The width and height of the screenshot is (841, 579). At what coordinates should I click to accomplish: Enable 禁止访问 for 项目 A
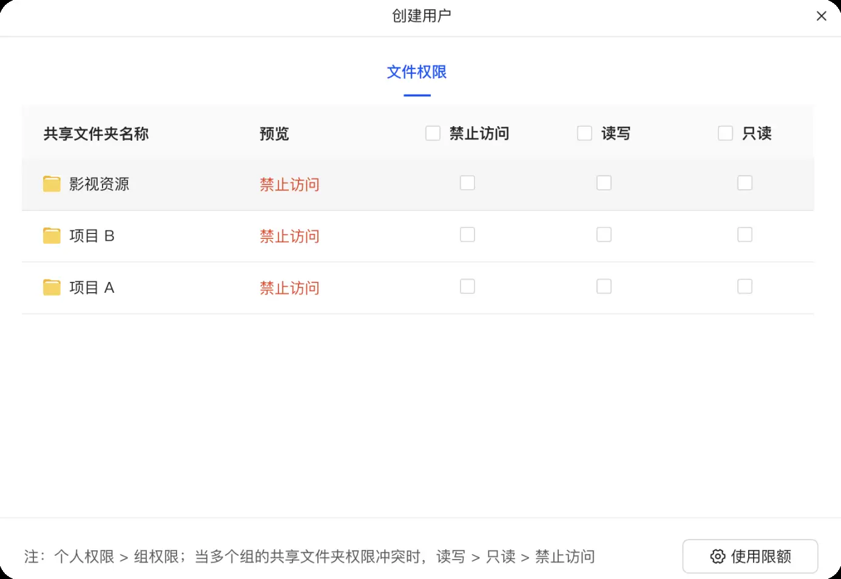pos(467,286)
